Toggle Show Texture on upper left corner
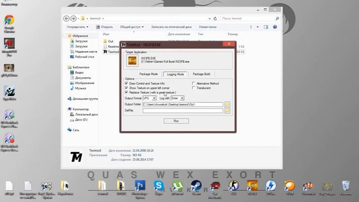The image size is (359, 202). click(x=126, y=88)
